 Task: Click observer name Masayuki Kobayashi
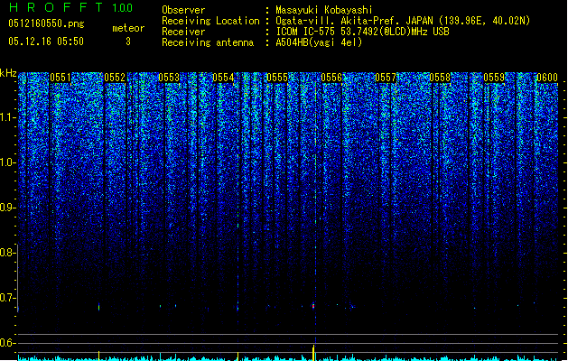pyautogui.click(x=324, y=10)
